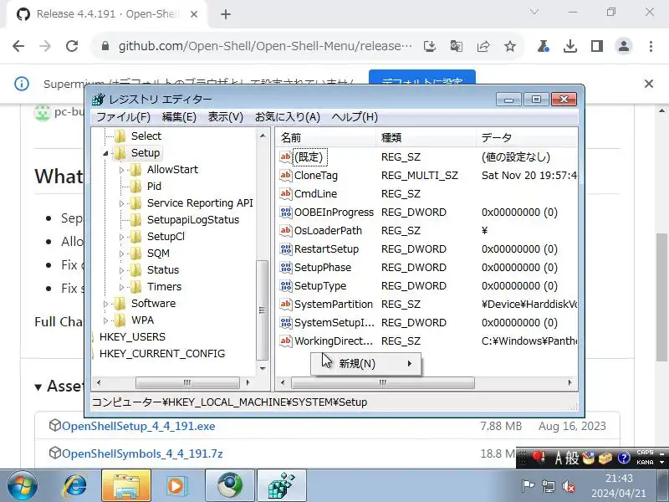
Task: Expand the AllowStart tree node
Action: click(x=121, y=170)
